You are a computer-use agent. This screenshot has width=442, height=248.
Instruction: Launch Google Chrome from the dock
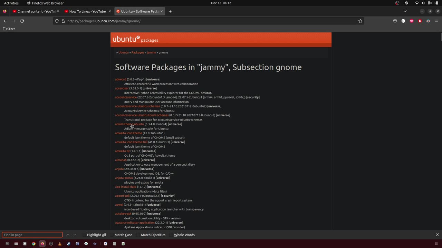click(33, 244)
